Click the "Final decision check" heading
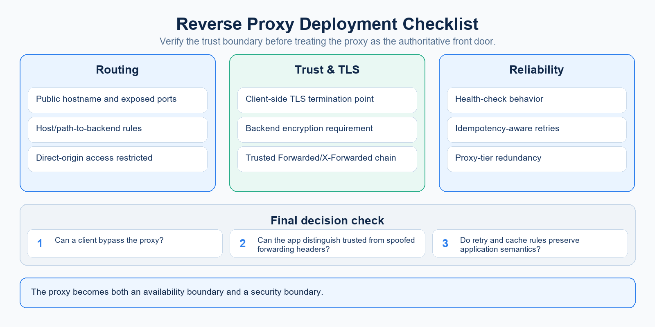 (x=327, y=220)
